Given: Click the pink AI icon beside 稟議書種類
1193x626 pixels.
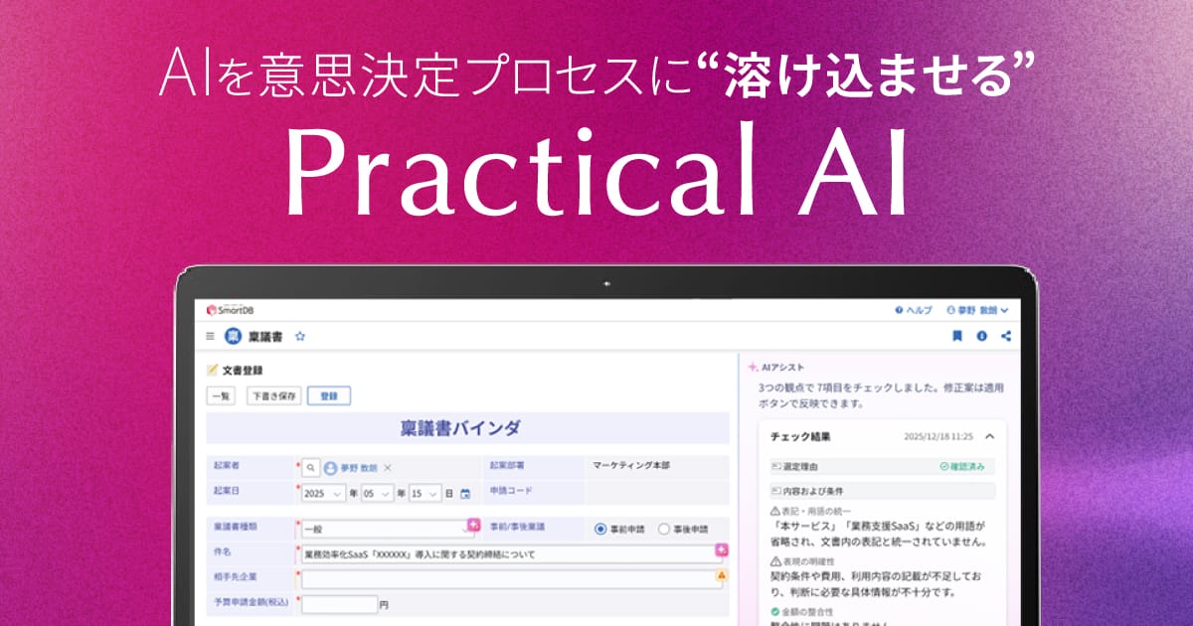Looking at the screenshot, I should point(474,524).
